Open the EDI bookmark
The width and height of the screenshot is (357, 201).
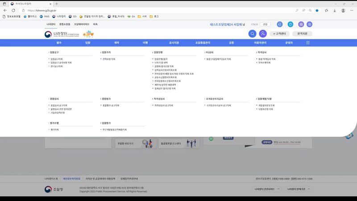73,17
